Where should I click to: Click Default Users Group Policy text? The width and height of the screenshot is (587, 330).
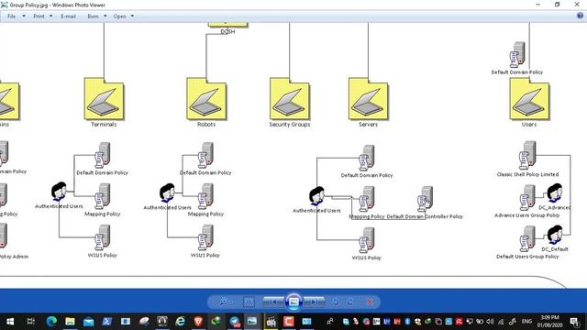[x=527, y=257]
